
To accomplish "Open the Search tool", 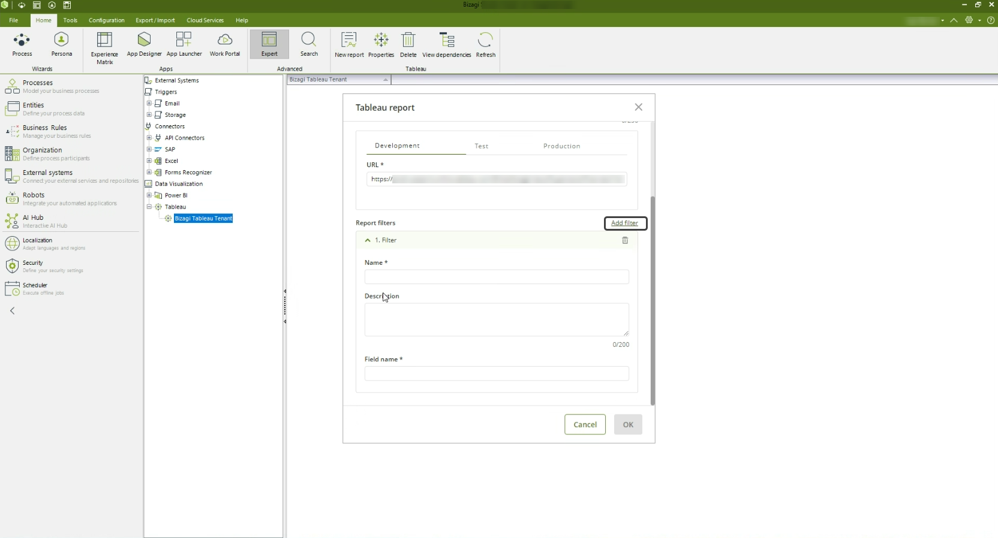I will point(309,45).
